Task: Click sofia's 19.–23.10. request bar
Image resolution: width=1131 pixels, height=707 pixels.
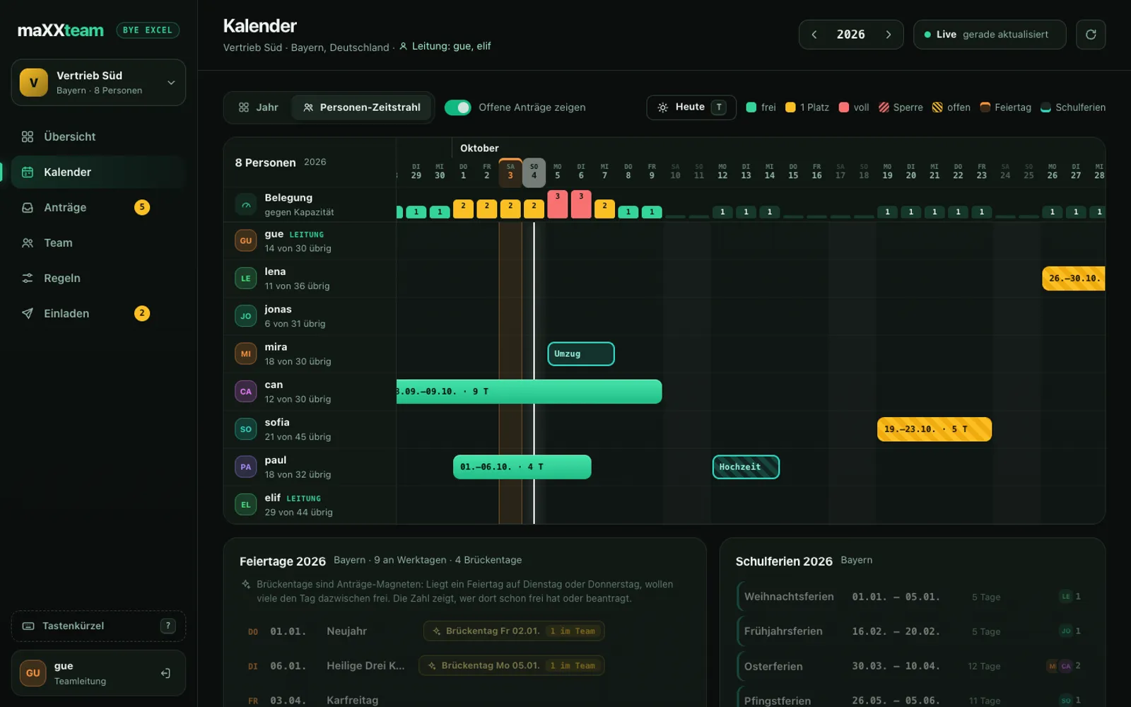Action: click(x=934, y=429)
